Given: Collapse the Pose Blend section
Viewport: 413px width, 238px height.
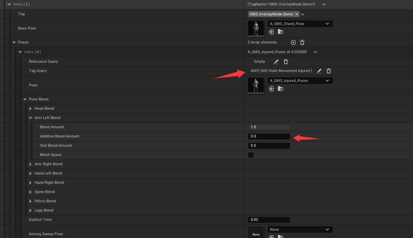Looking at the screenshot, I should point(25,99).
